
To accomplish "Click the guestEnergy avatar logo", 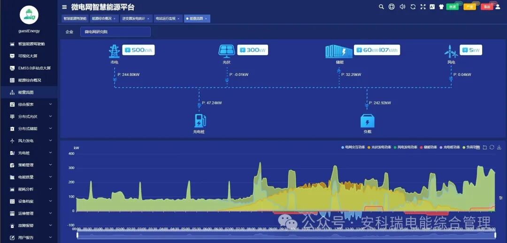I will pos(29,15).
